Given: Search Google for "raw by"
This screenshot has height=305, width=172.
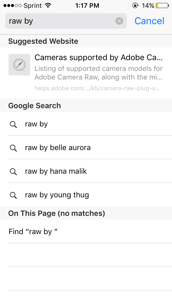Looking at the screenshot, I should [86, 124].
